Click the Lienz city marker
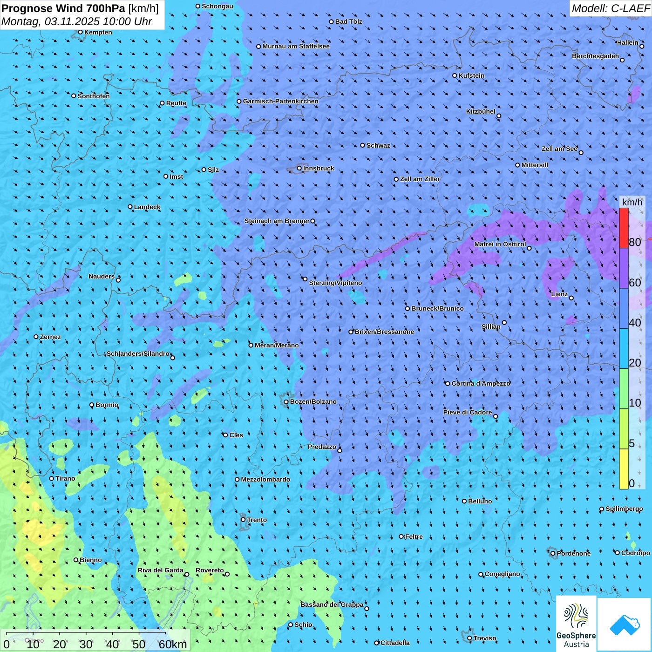This screenshot has width=652, height=652. pos(571,298)
